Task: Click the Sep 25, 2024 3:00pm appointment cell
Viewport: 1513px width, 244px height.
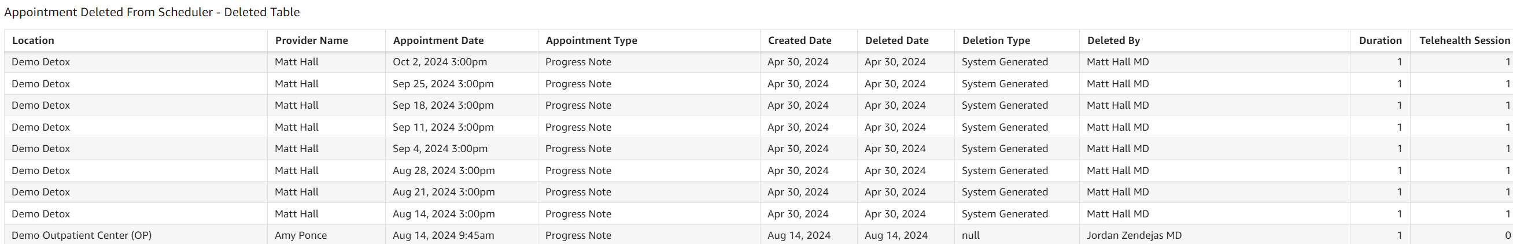Action: pyautogui.click(x=443, y=84)
